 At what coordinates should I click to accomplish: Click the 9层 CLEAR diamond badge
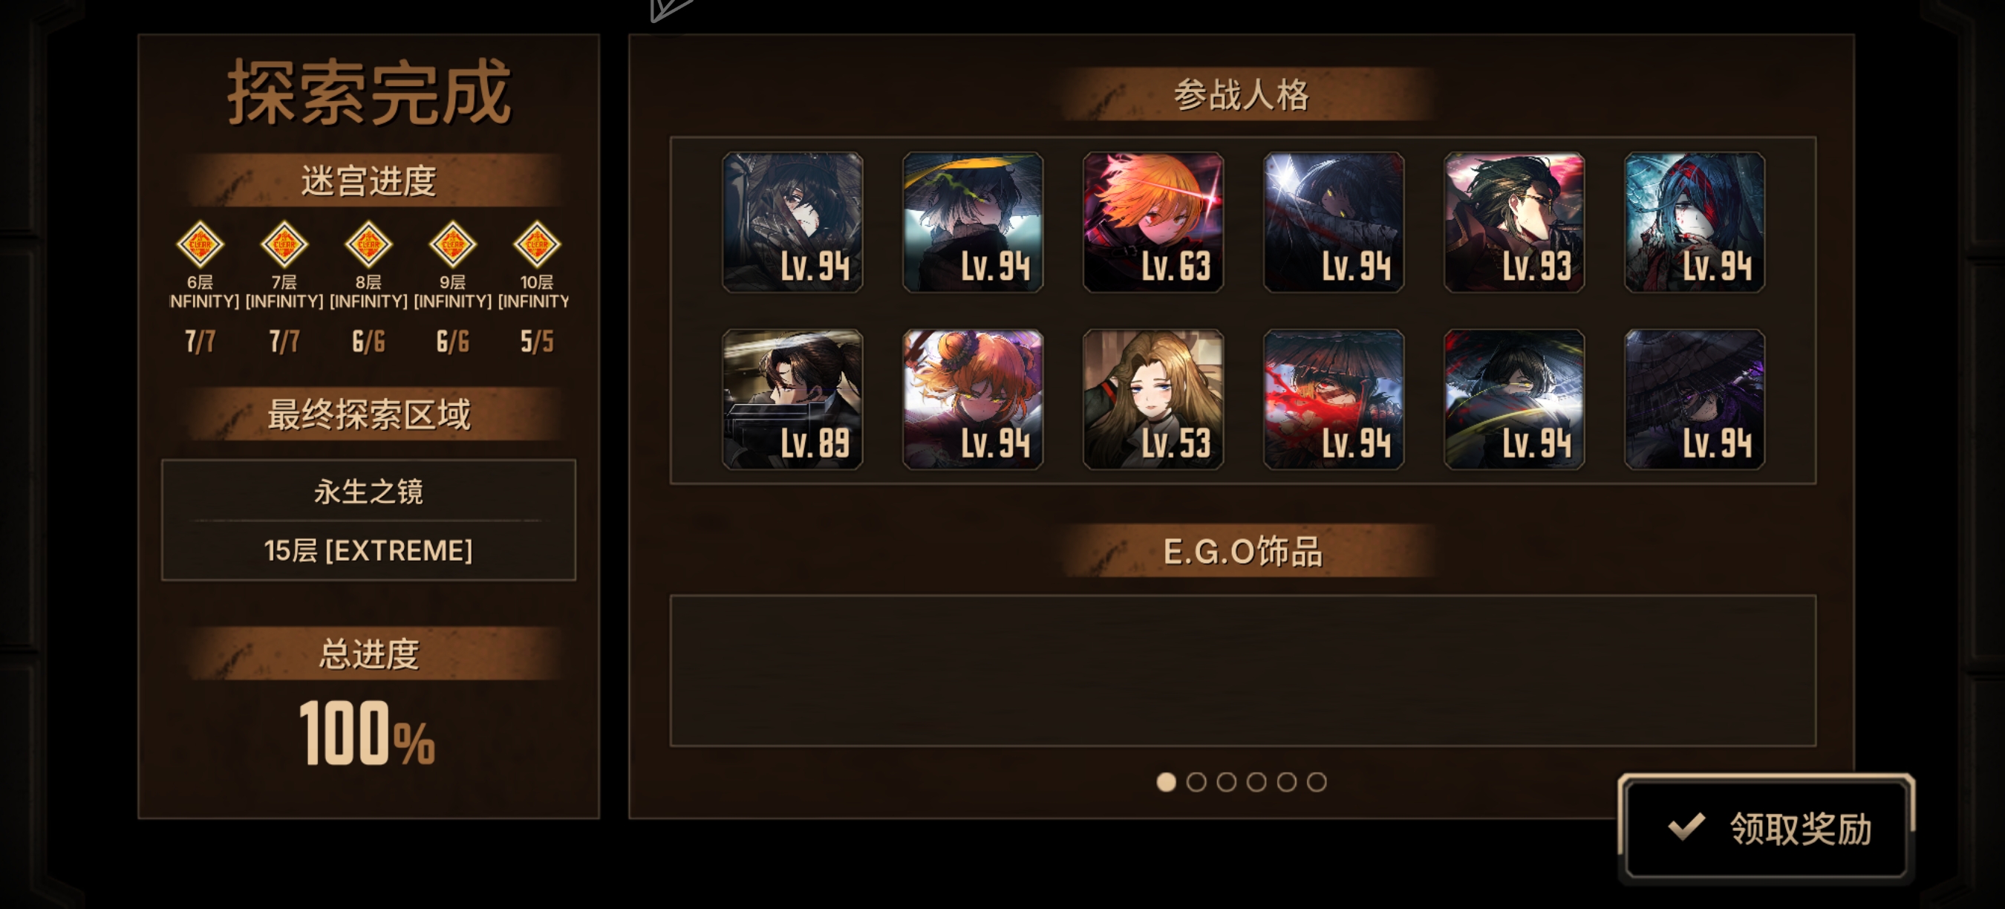(453, 244)
